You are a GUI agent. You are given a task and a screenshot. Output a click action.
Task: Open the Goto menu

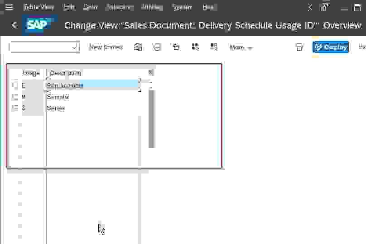point(91,7)
